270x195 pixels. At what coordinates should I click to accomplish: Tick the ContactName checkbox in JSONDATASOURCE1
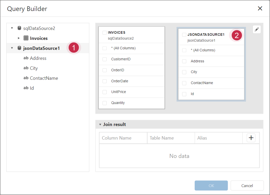[x=184, y=83]
